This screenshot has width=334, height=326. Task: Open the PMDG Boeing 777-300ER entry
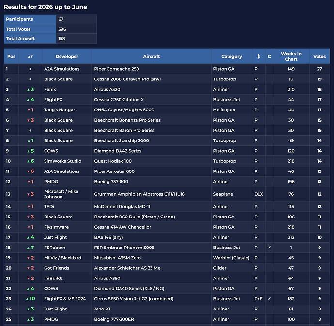[114, 319]
